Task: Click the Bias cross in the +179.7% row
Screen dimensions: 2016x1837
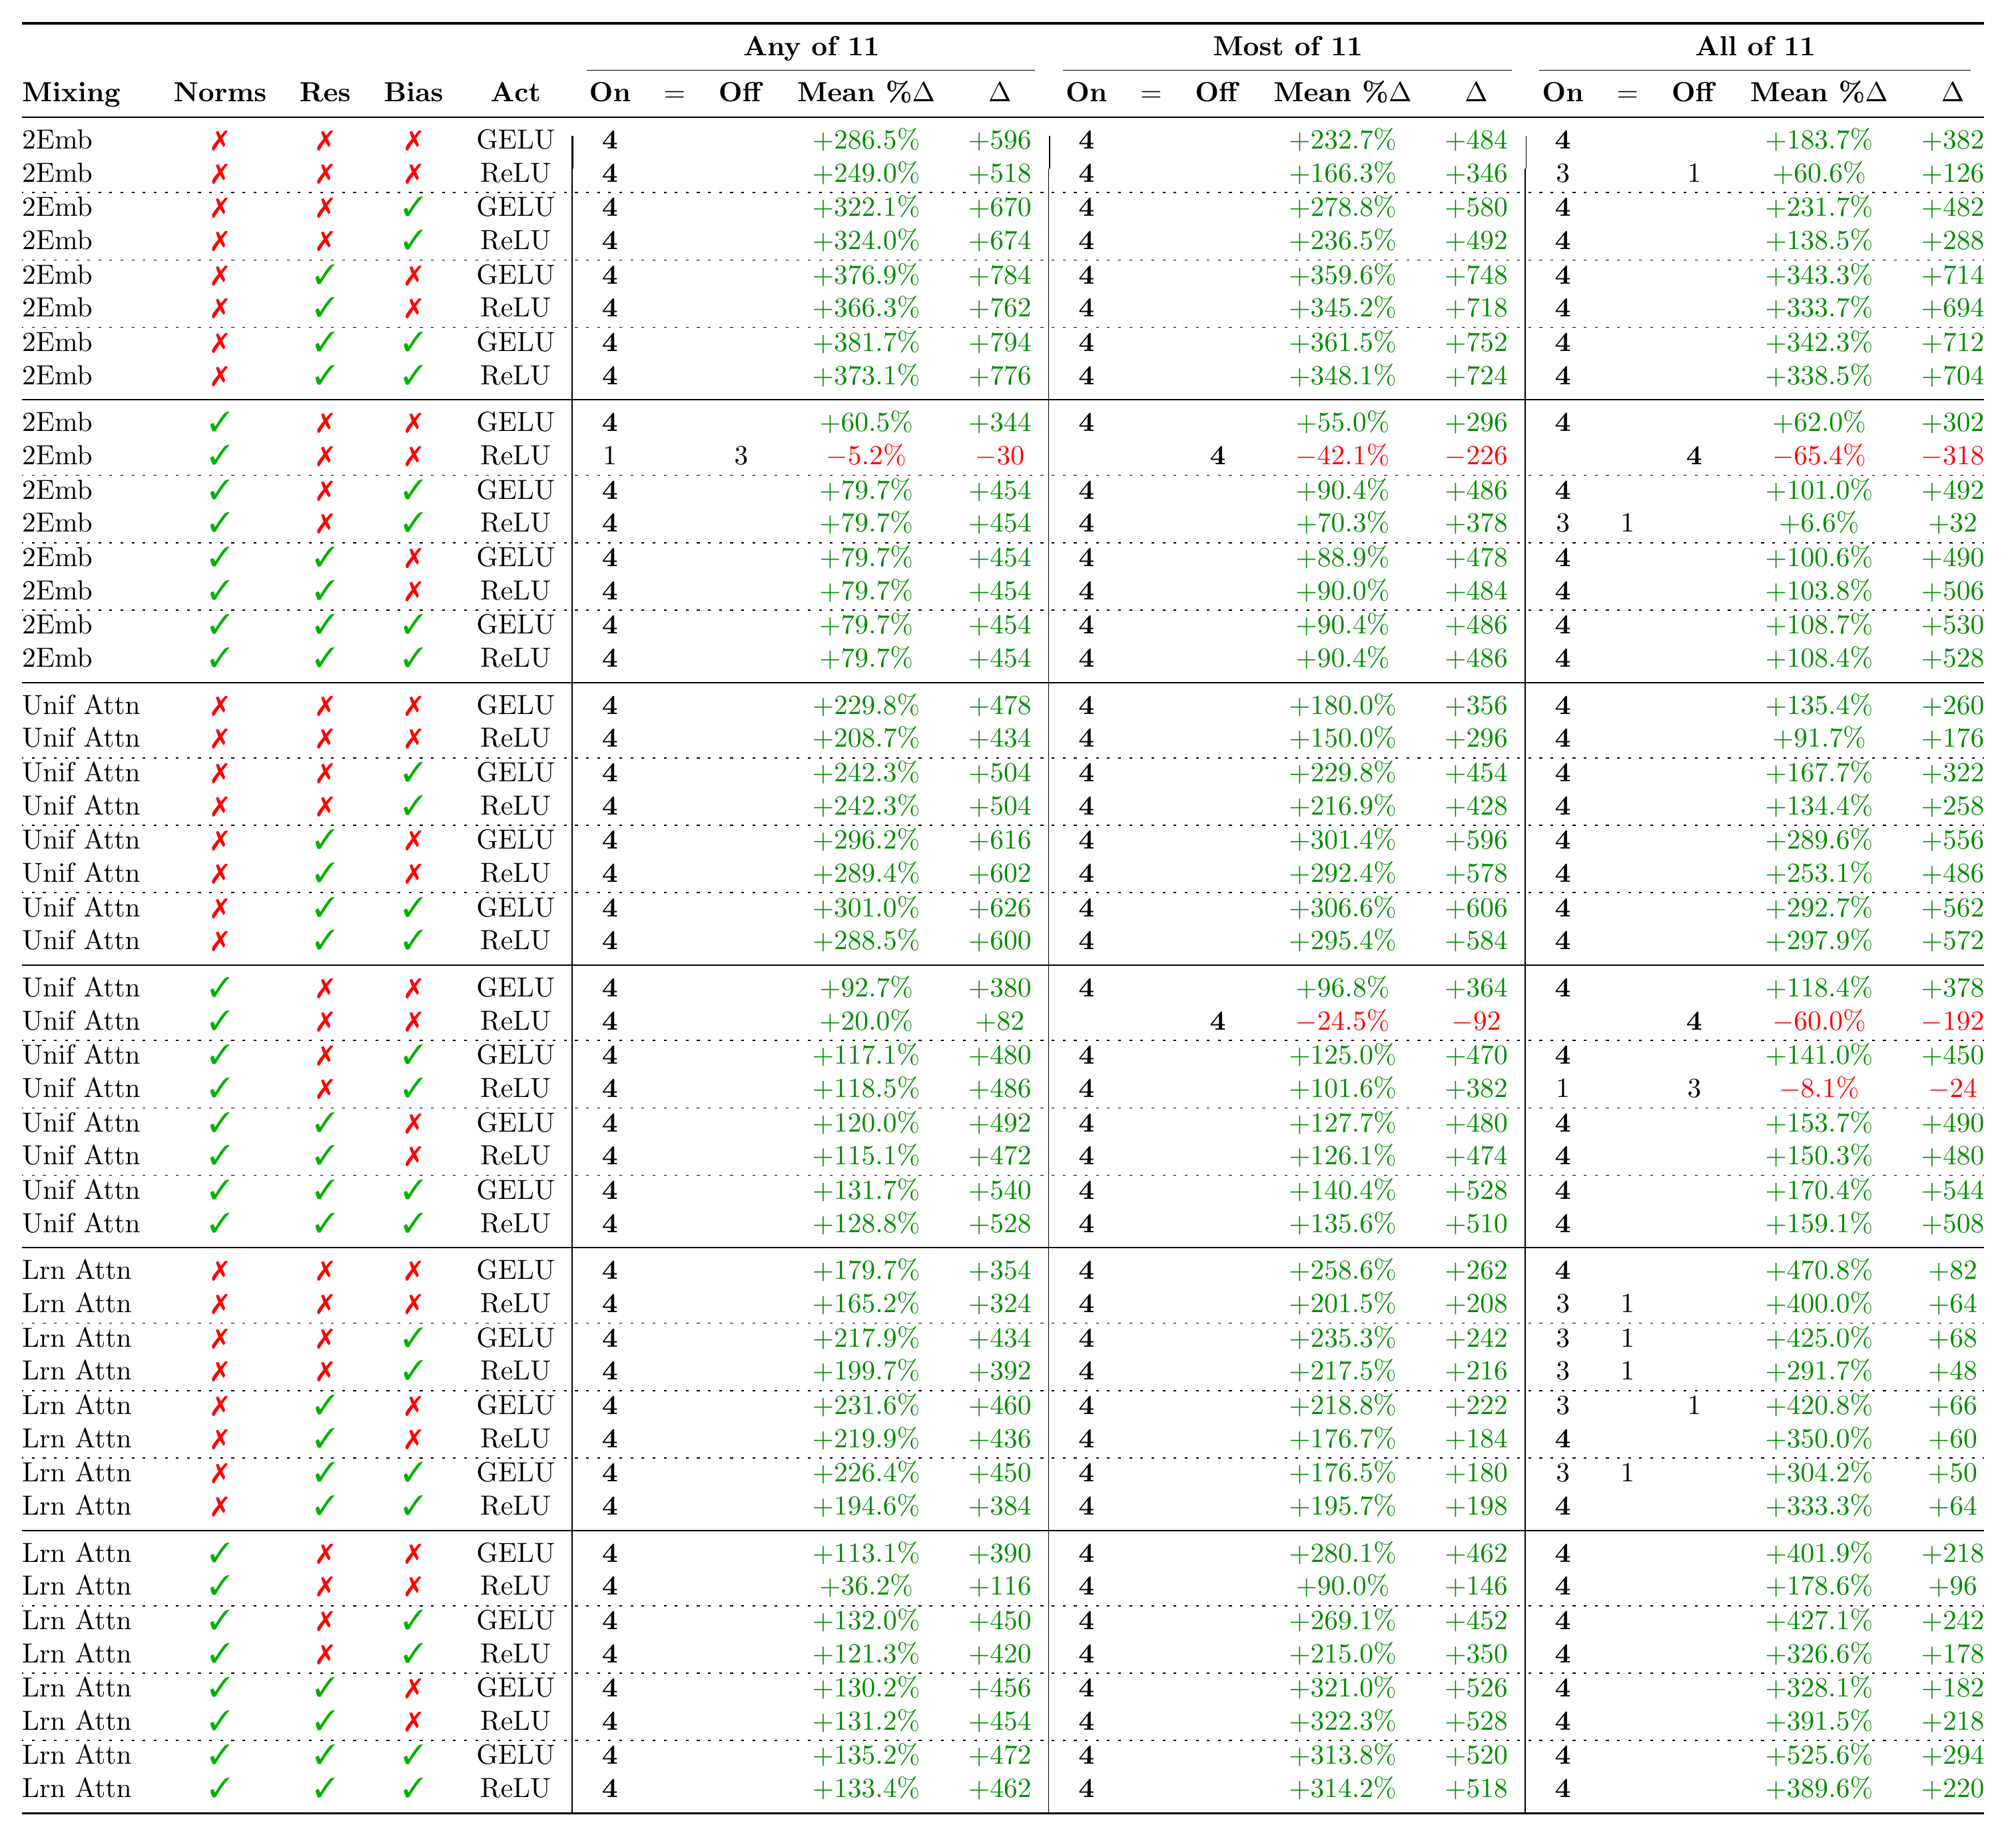Action: (x=413, y=1271)
